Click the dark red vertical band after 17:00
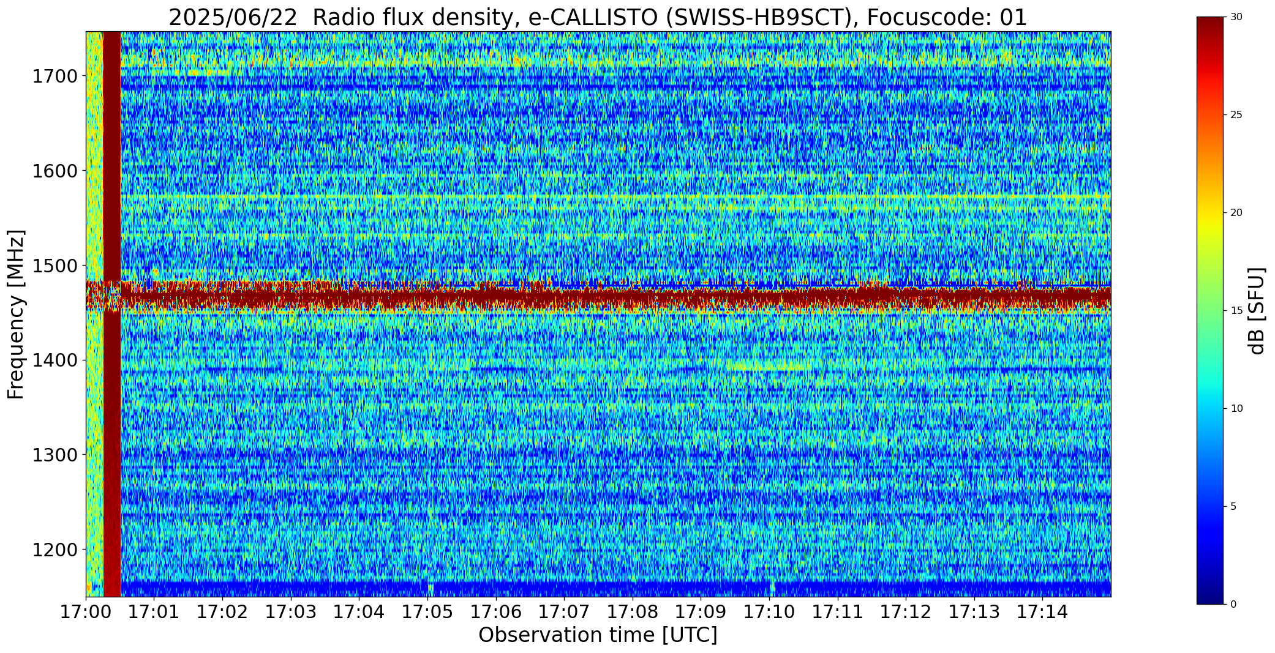Screen dimensions: 1275x653 pos(112,314)
